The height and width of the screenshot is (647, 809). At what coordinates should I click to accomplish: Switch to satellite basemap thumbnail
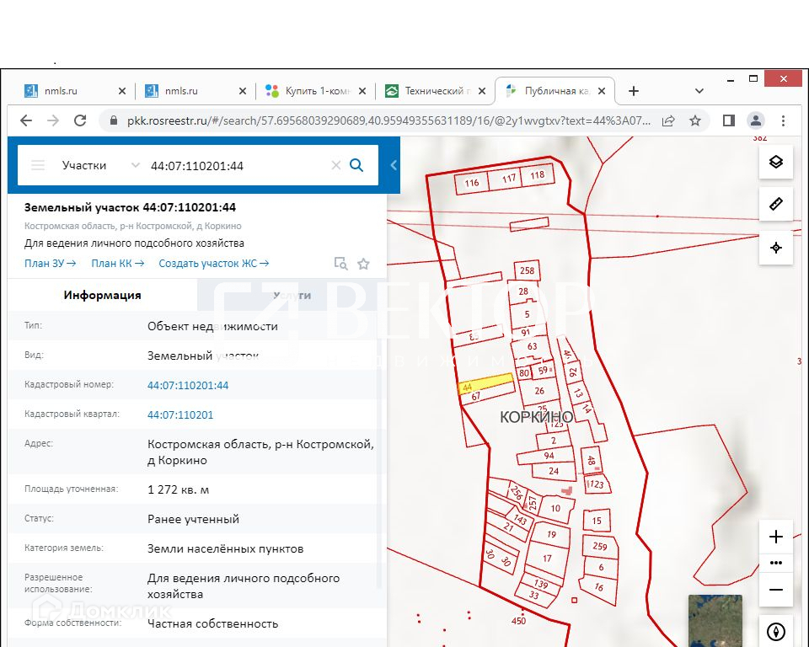[x=715, y=620]
